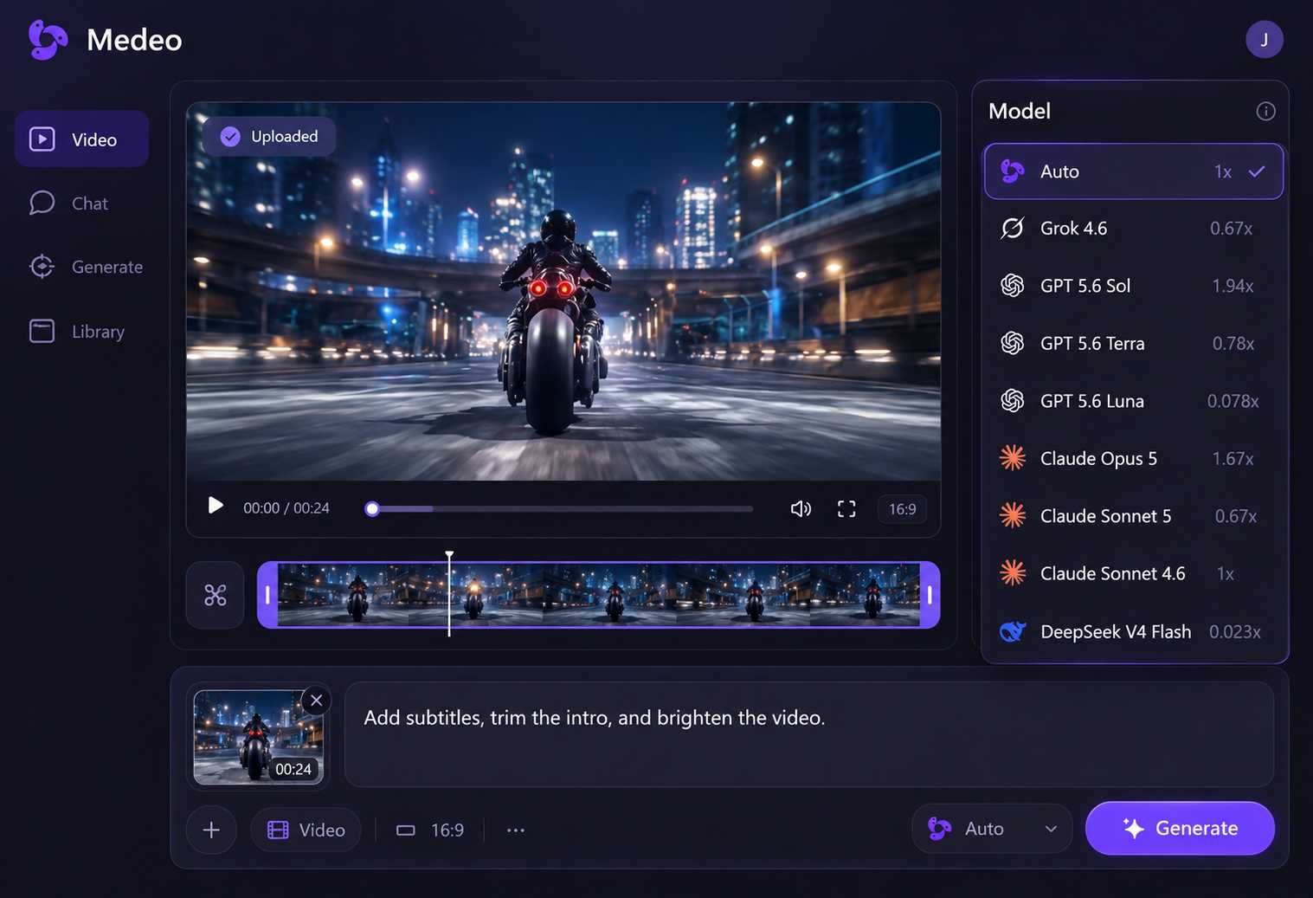Open the more options ellipsis
Viewport: 1313px width, 898px height.
coord(516,830)
